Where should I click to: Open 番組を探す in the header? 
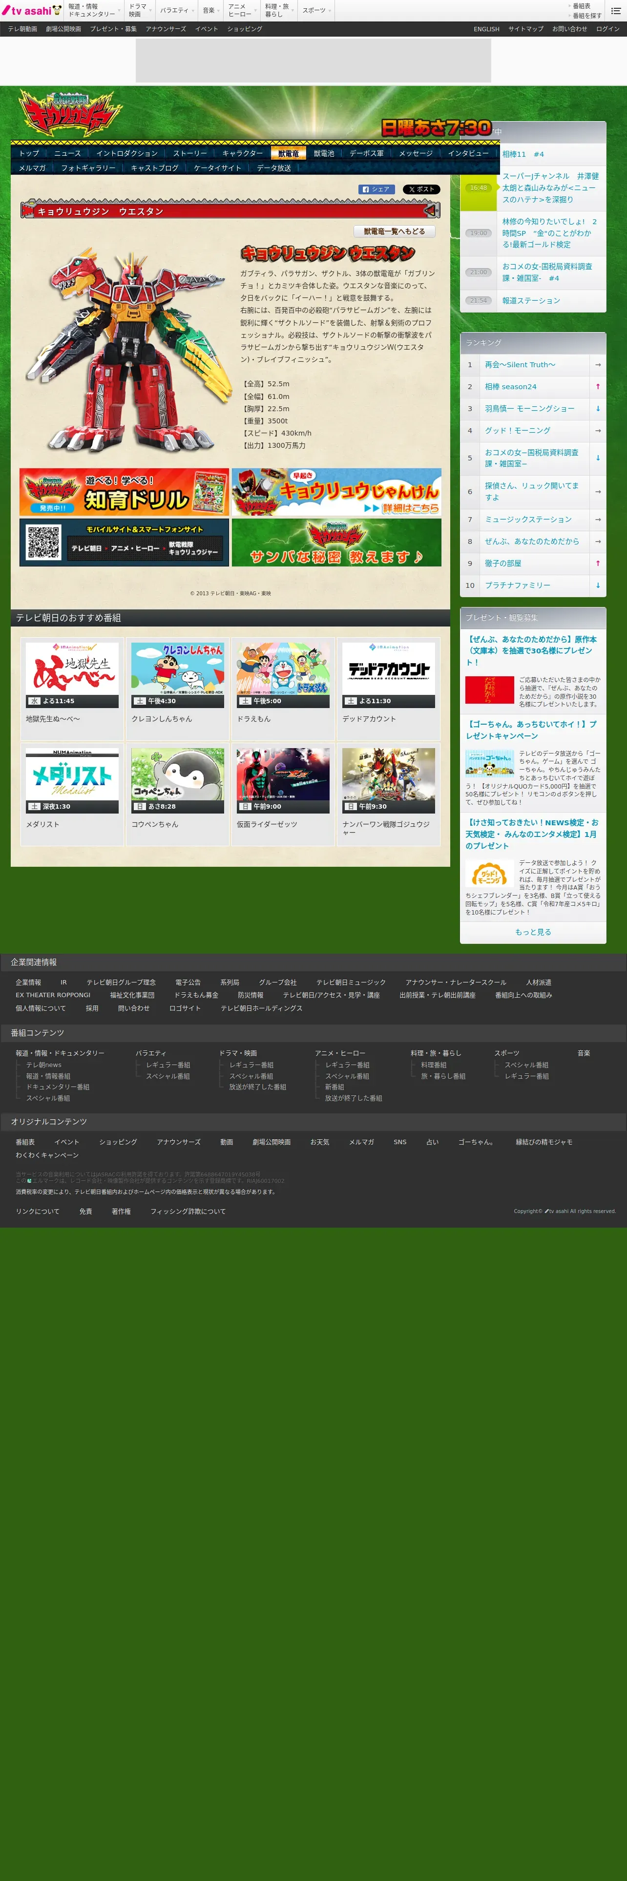tap(587, 15)
